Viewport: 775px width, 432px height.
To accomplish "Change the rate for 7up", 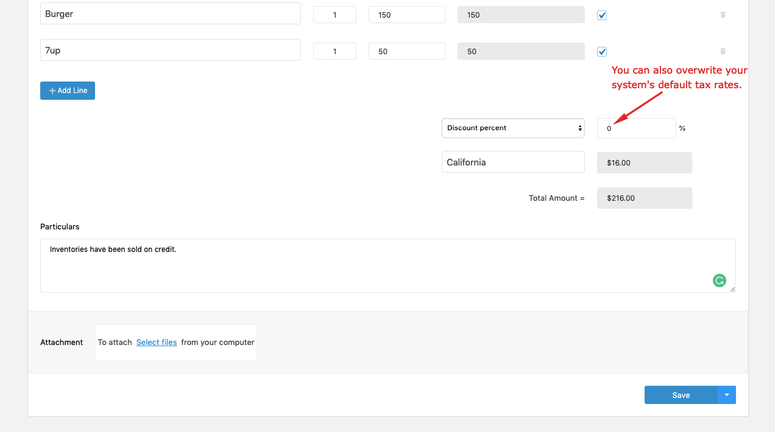I will coord(406,51).
